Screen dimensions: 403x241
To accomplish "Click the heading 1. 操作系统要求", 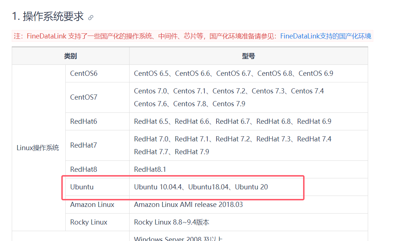I will click(x=48, y=16).
